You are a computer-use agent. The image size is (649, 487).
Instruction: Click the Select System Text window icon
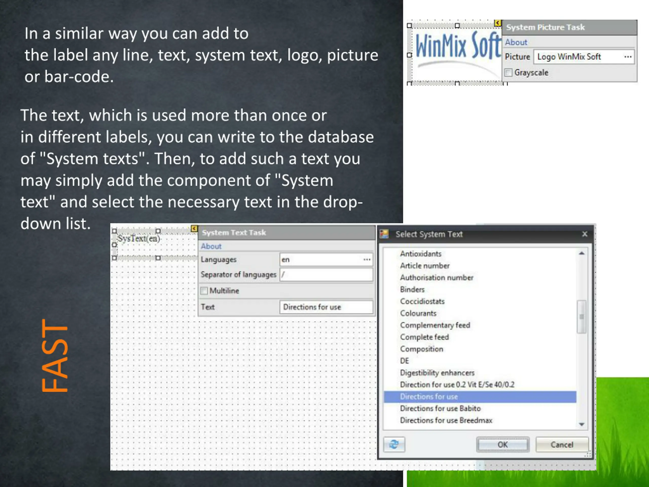tap(384, 234)
